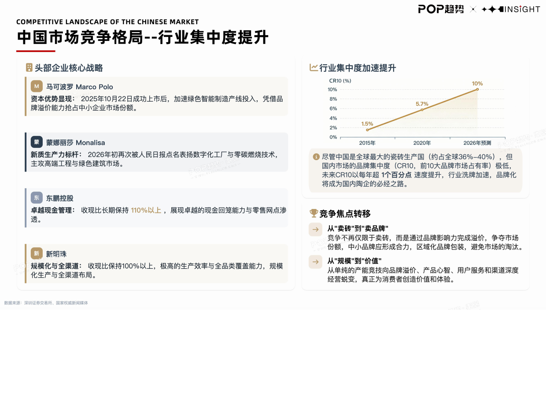
Task: Click the building icon beside 头部企业核心战略
Action: 29,68
